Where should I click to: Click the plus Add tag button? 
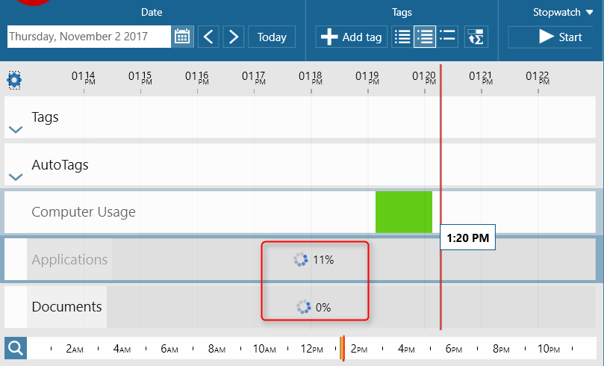[351, 37]
